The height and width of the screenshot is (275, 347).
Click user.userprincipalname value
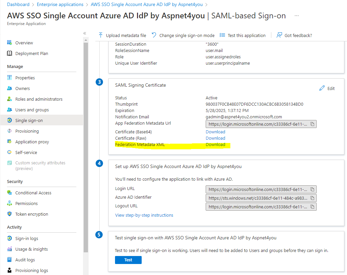[228, 63]
